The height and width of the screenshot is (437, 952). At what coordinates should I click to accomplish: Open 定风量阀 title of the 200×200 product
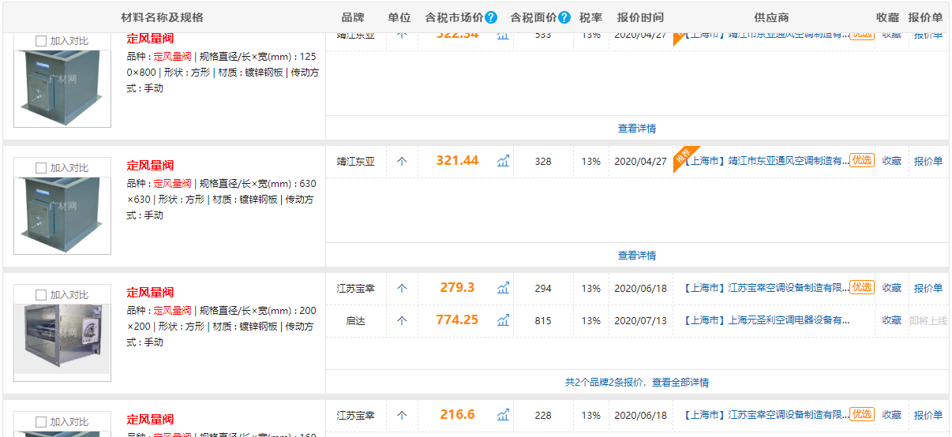pos(150,293)
